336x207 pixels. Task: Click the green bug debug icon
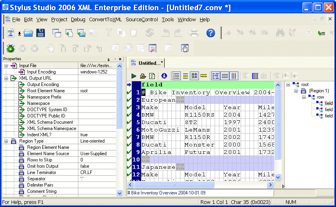(x=10, y=48)
